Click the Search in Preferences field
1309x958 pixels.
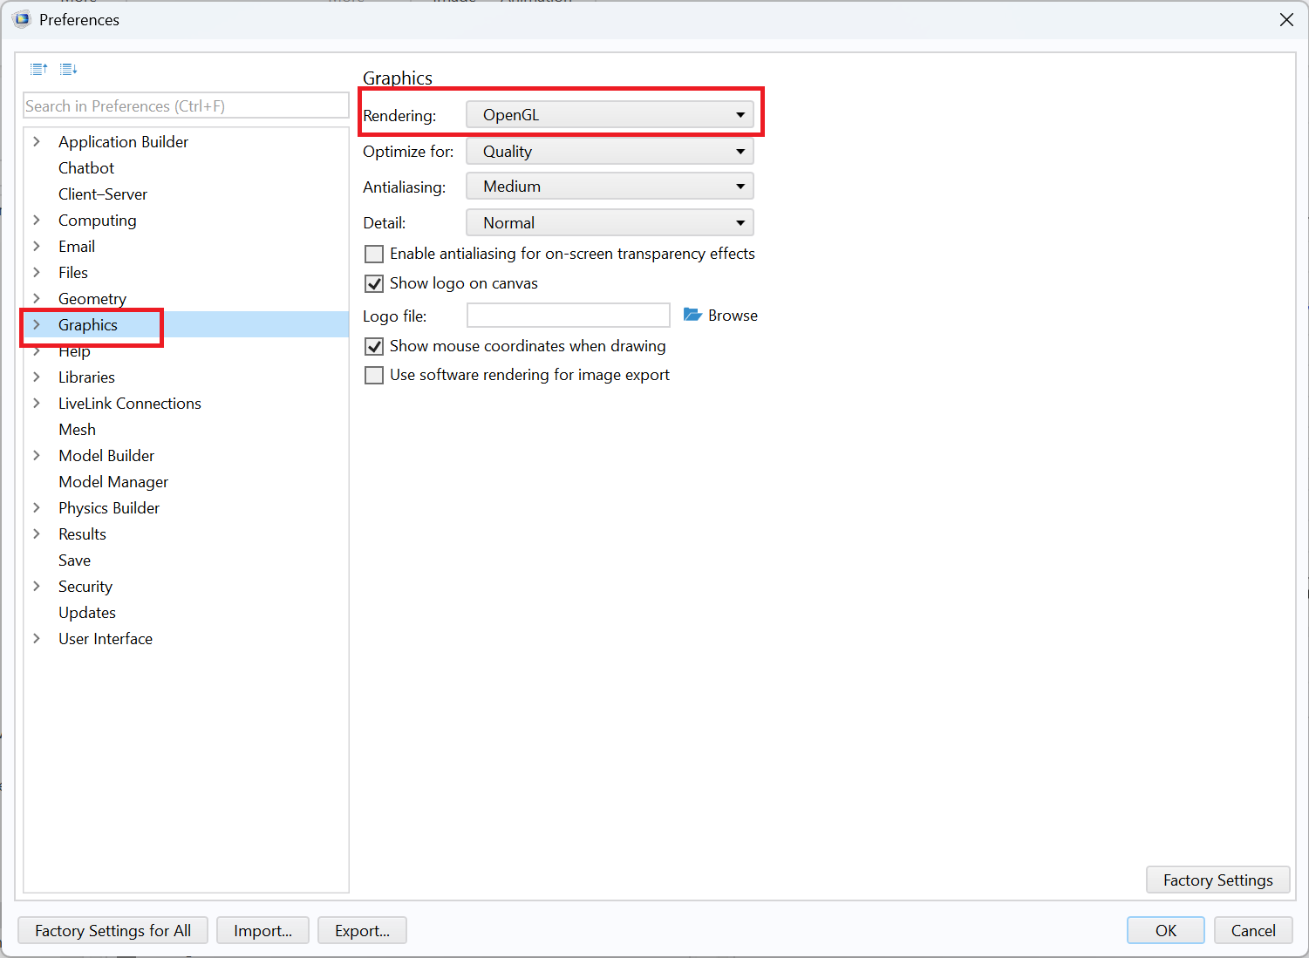186,105
